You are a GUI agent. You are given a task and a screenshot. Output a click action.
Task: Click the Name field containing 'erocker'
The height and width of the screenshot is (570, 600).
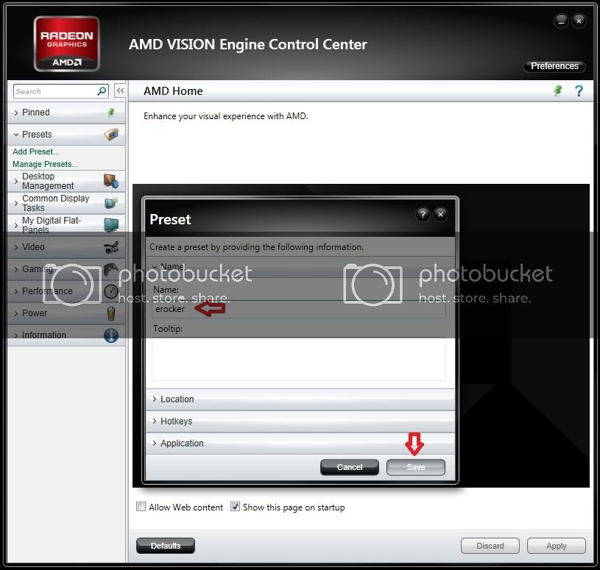tap(299, 309)
